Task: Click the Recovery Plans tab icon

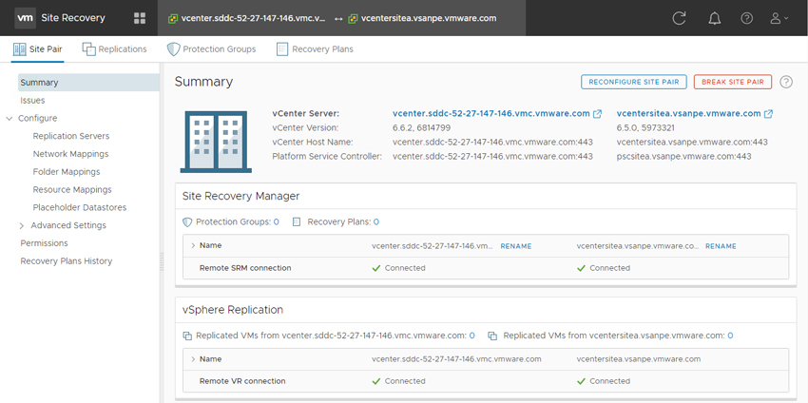Action: 282,49
